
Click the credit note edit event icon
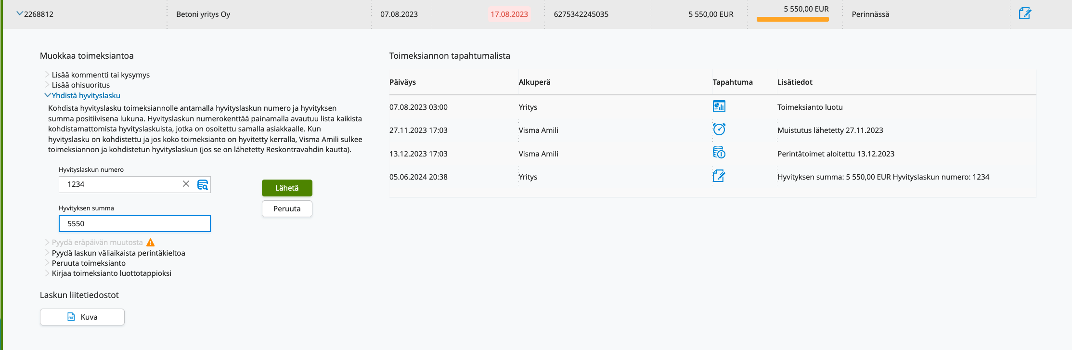pyautogui.click(x=719, y=176)
